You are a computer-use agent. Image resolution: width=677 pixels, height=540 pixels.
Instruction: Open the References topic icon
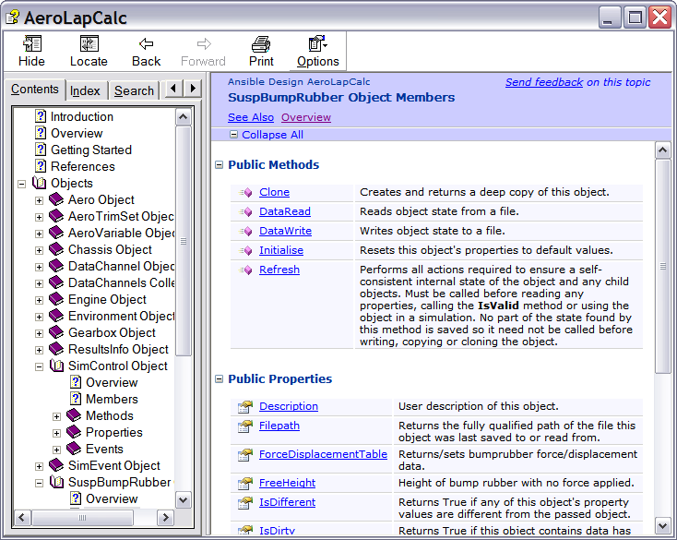(x=41, y=166)
